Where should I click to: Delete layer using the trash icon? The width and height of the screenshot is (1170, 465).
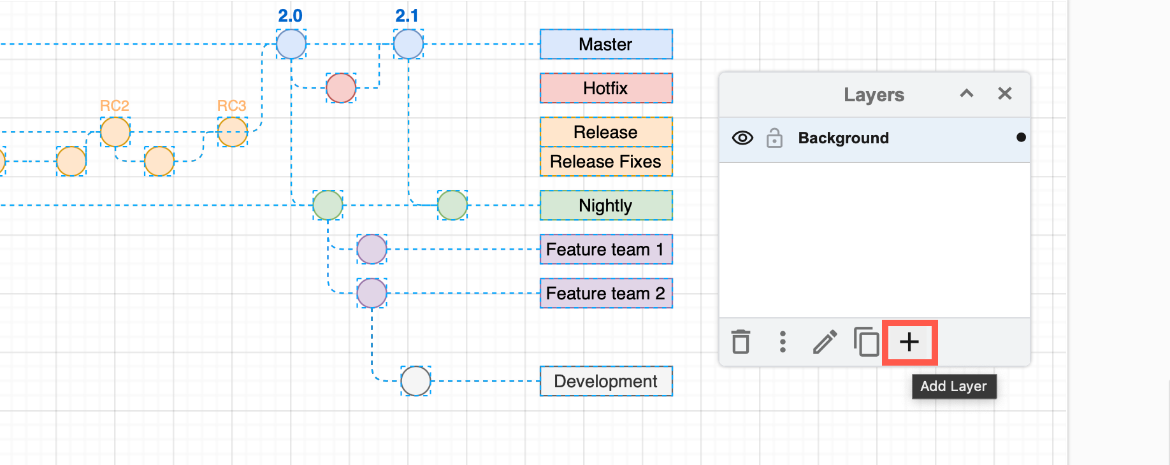pyautogui.click(x=740, y=342)
